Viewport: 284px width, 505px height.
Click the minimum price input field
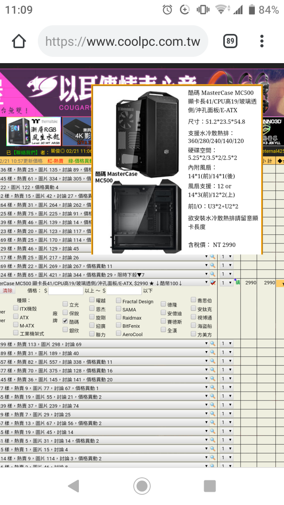point(66,291)
